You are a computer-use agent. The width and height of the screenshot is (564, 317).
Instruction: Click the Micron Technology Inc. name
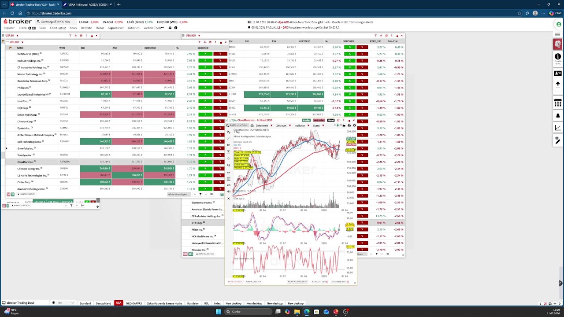30,74
